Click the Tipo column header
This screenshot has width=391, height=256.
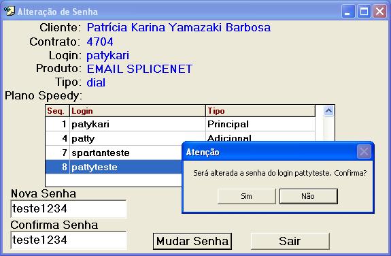260,111
